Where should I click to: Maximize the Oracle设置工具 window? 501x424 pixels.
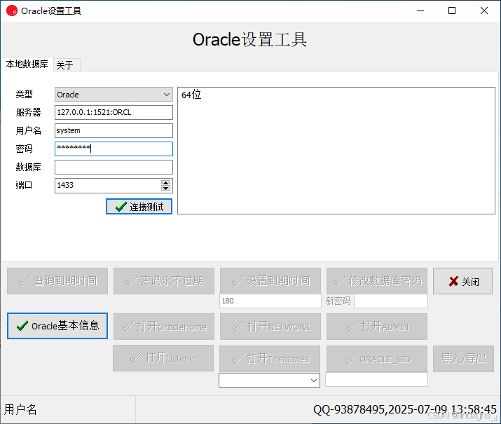(452, 11)
